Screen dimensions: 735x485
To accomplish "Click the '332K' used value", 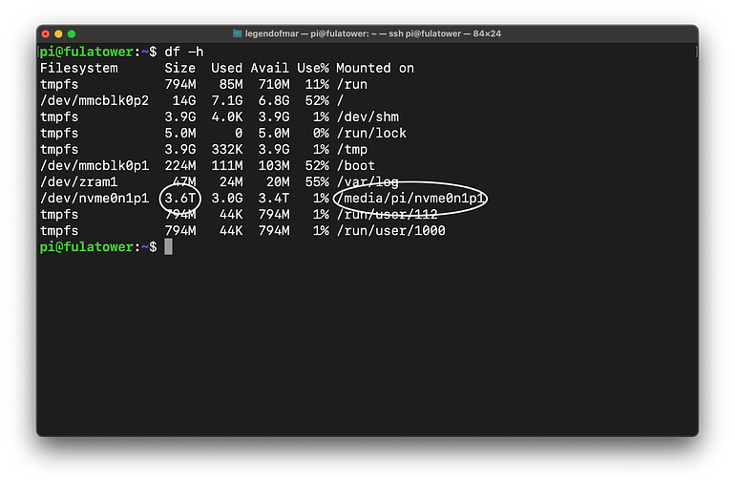I will (227, 149).
